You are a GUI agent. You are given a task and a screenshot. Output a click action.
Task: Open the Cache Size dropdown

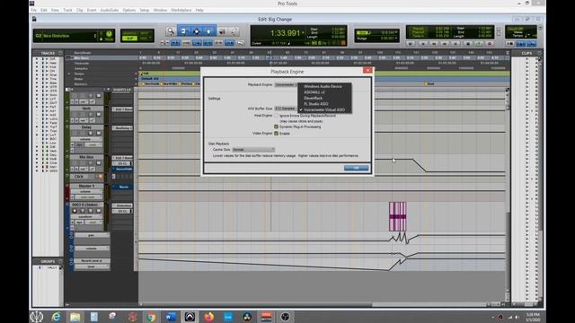click(x=253, y=150)
